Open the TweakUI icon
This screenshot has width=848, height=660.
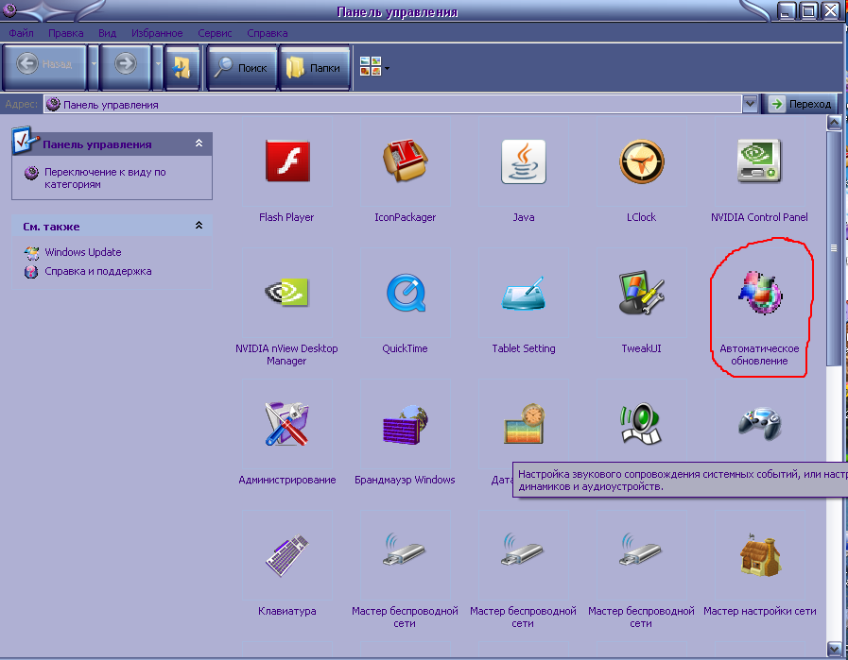coord(641,294)
